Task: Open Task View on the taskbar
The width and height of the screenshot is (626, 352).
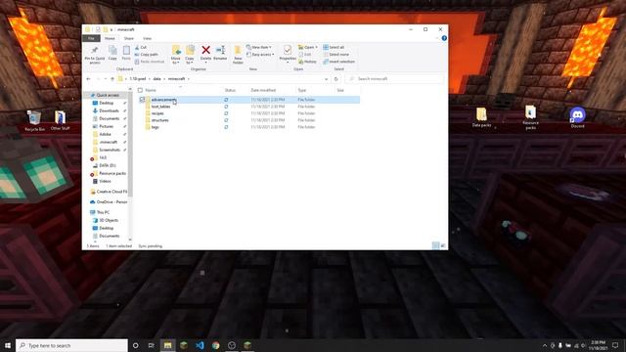Action: pyautogui.click(x=151, y=345)
